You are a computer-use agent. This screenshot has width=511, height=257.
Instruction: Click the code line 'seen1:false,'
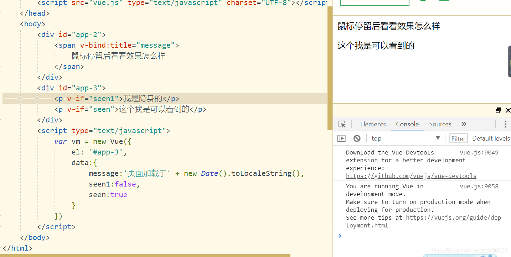pos(114,184)
